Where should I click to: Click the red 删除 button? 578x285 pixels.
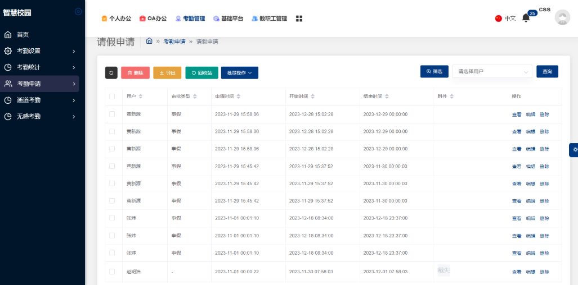[x=135, y=73]
